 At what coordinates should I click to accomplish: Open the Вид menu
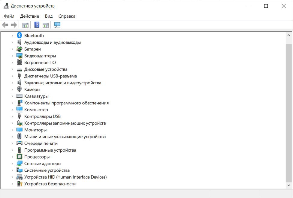(x=49, y=16)
